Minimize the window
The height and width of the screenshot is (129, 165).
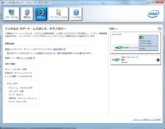click(x=148, y=2)
